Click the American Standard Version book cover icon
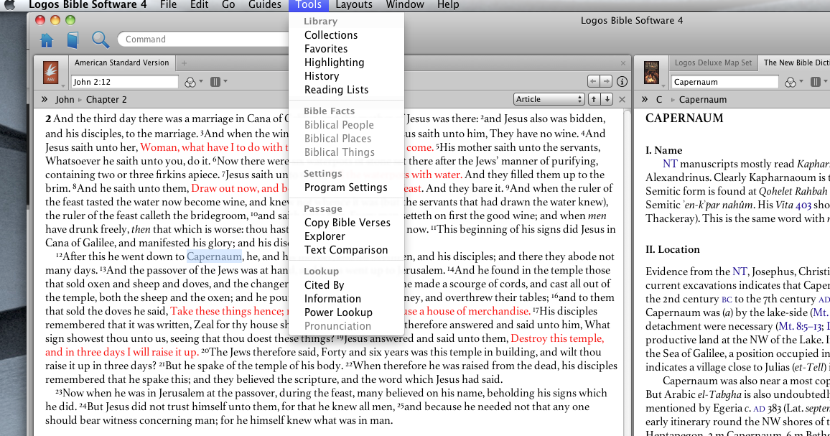 (x=51, y=73)
